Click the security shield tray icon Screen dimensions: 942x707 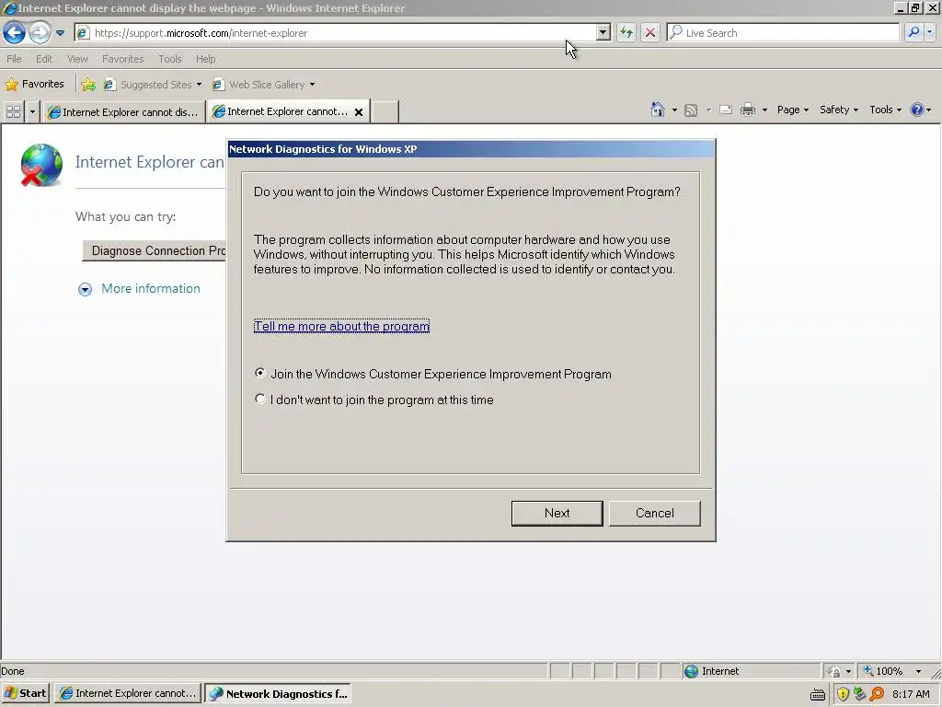pos(843,694)
